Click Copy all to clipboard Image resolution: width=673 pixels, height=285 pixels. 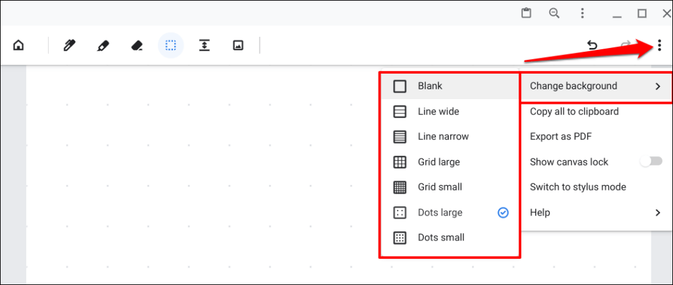pos(574,112)
